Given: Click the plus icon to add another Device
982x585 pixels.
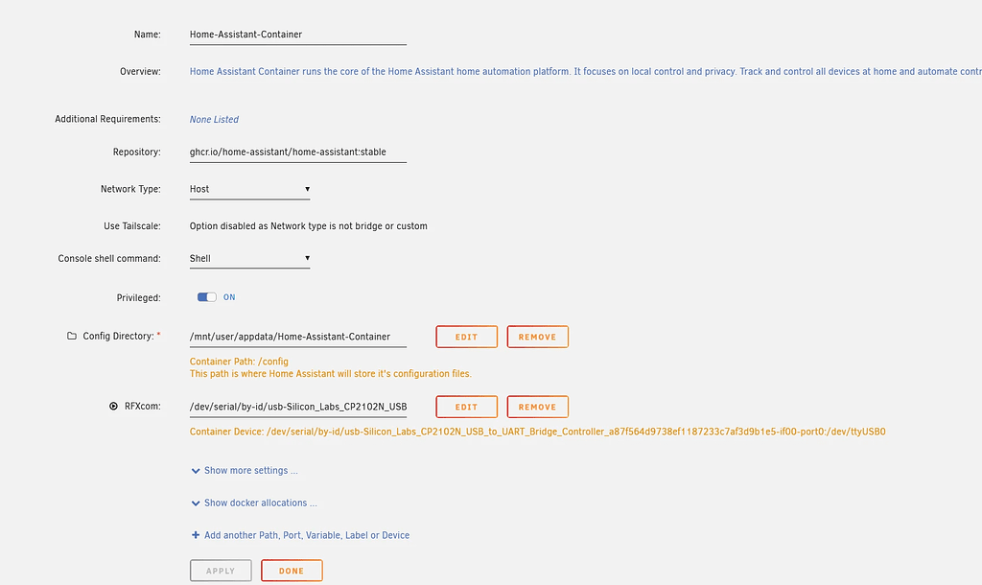Looking at the screenshot, I should [x=195, y=534].
